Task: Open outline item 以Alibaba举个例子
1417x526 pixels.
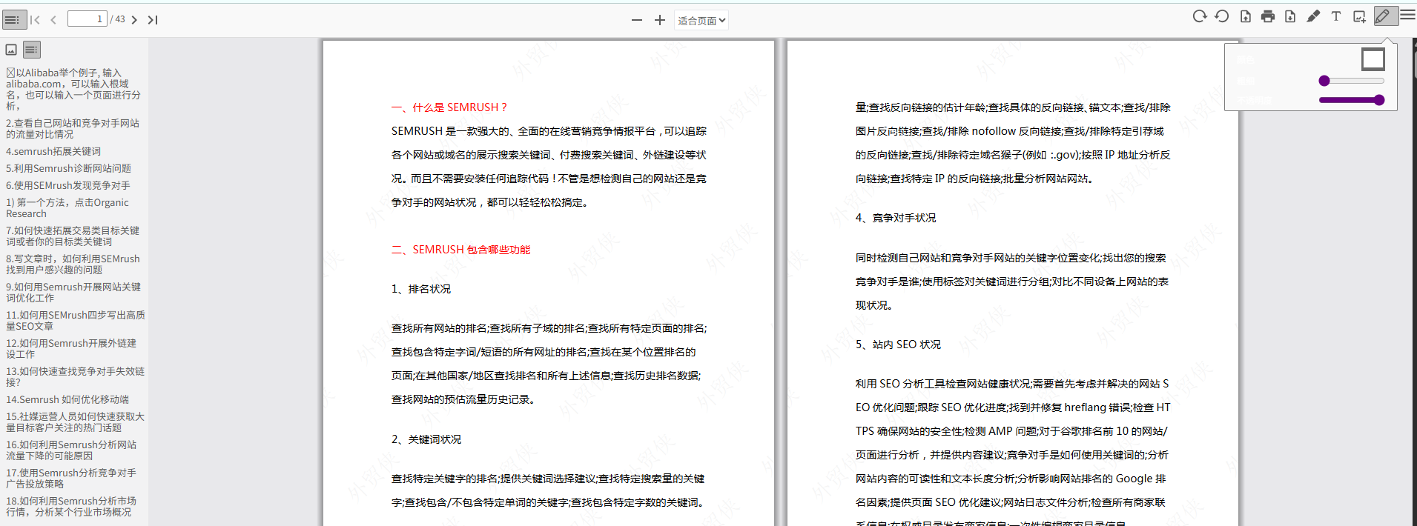Action: (x=73, y=90)
